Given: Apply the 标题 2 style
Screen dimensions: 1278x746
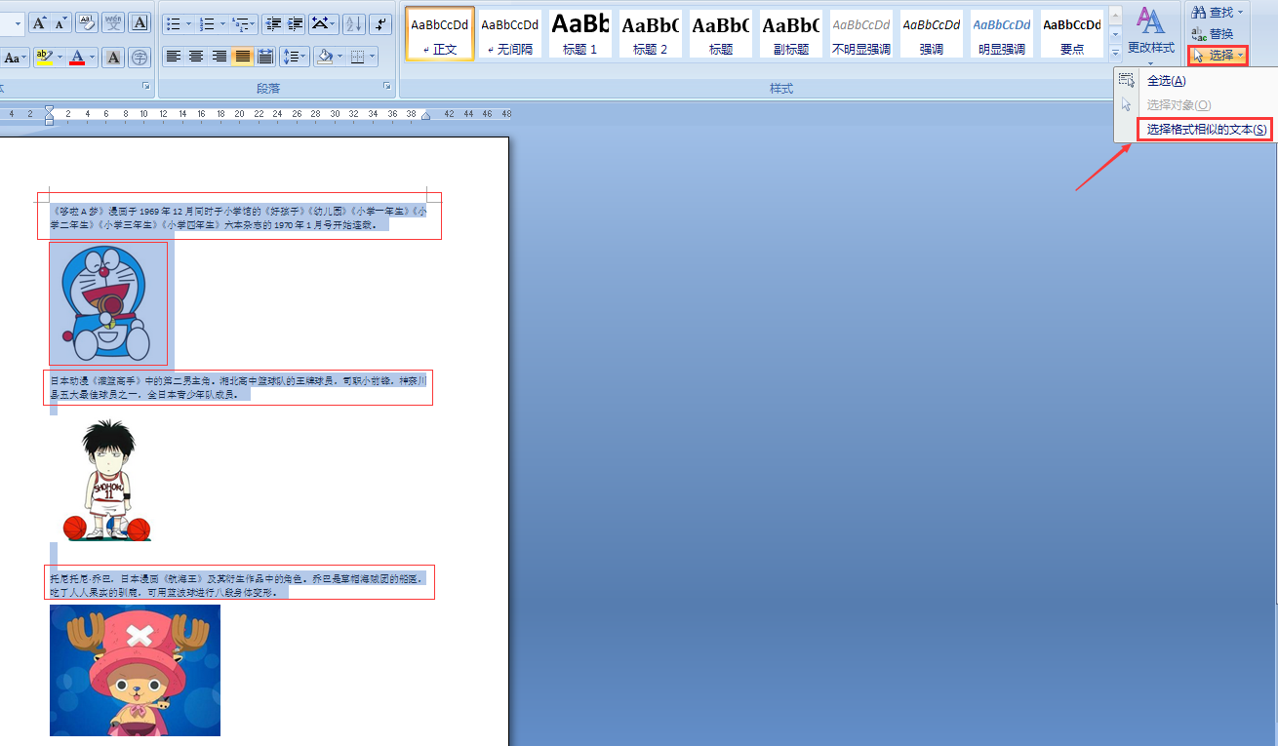Looking at the screenshot, I should click(x=651, y=34).
